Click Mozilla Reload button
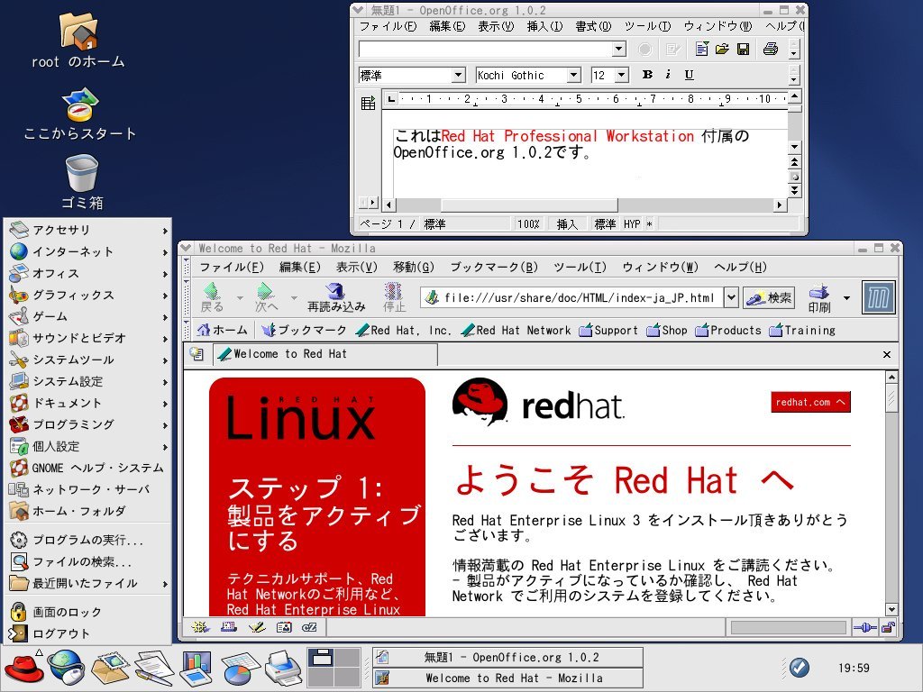The height and width of the screenshot is (692, 923). point(336,297)
